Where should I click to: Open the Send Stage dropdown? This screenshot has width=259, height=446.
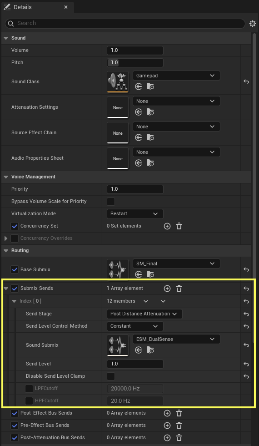point(144,314)
